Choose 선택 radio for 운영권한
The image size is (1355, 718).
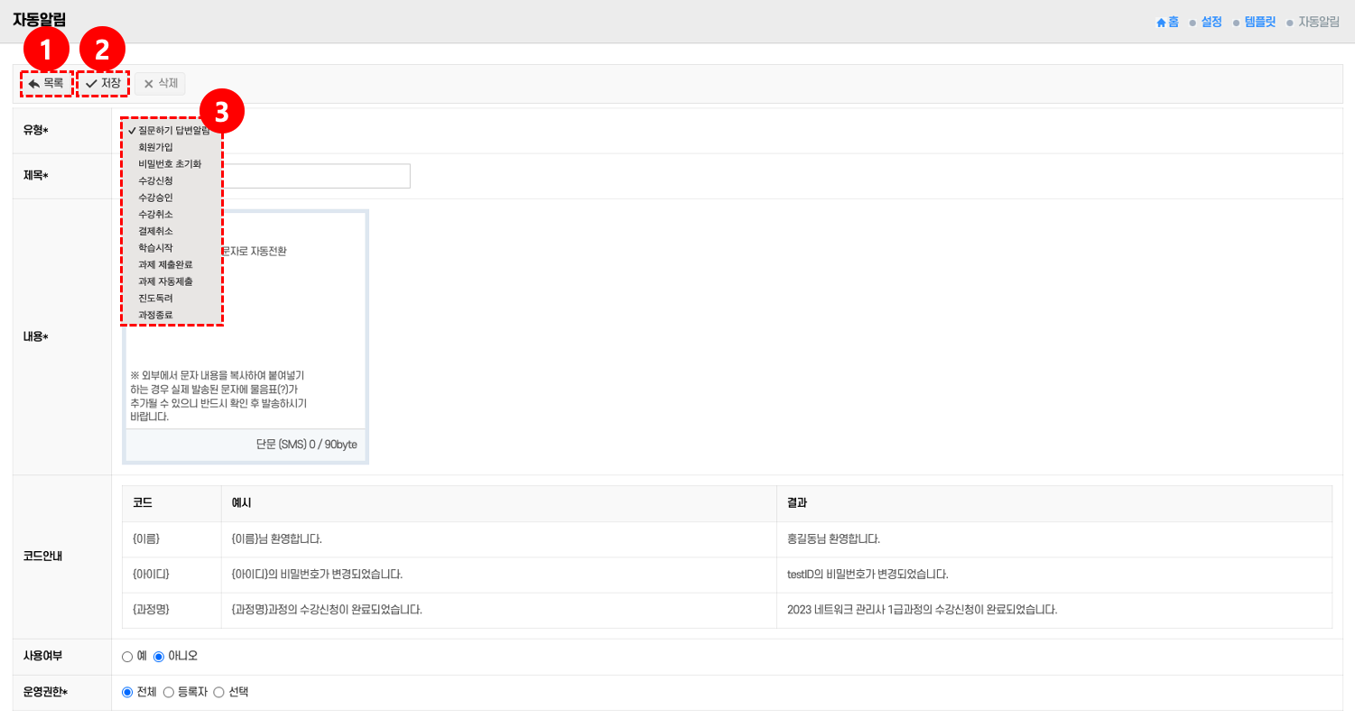[218, 692]
